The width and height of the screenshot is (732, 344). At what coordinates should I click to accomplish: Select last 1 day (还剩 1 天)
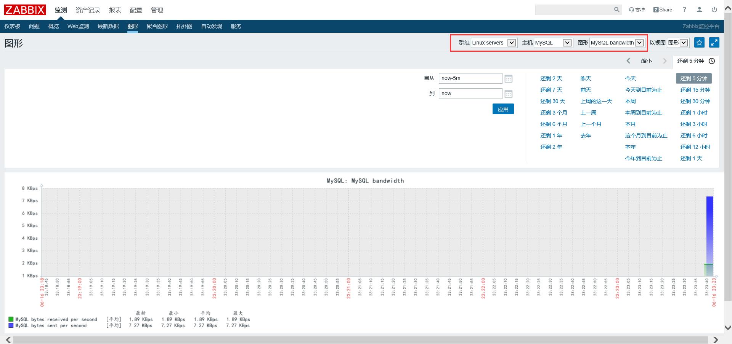tap(691, 158)
